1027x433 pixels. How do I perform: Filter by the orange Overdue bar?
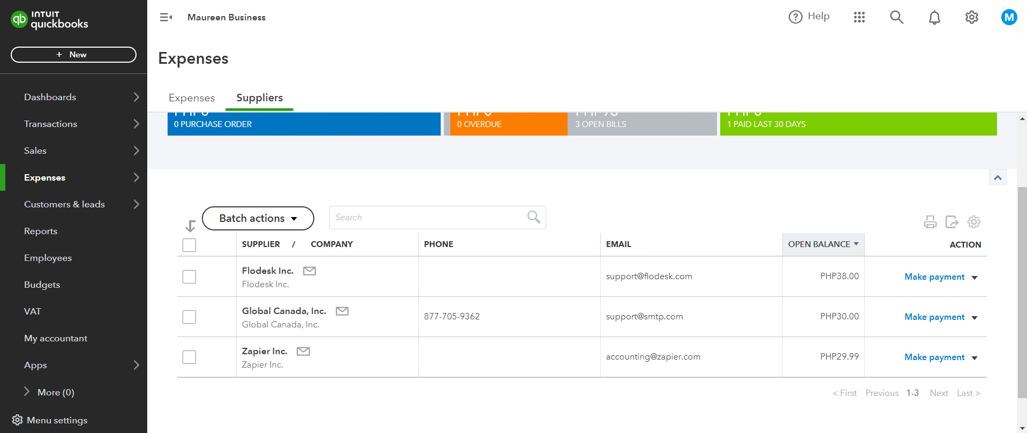(509, 124)
